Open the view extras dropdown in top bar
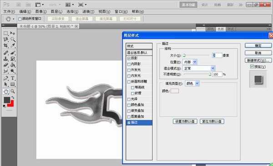The image size is (273, 166). pos(40,5)
